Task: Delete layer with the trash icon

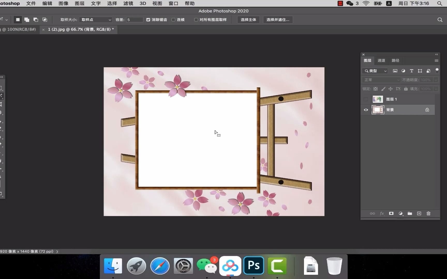Action: (x=428, y=214)
